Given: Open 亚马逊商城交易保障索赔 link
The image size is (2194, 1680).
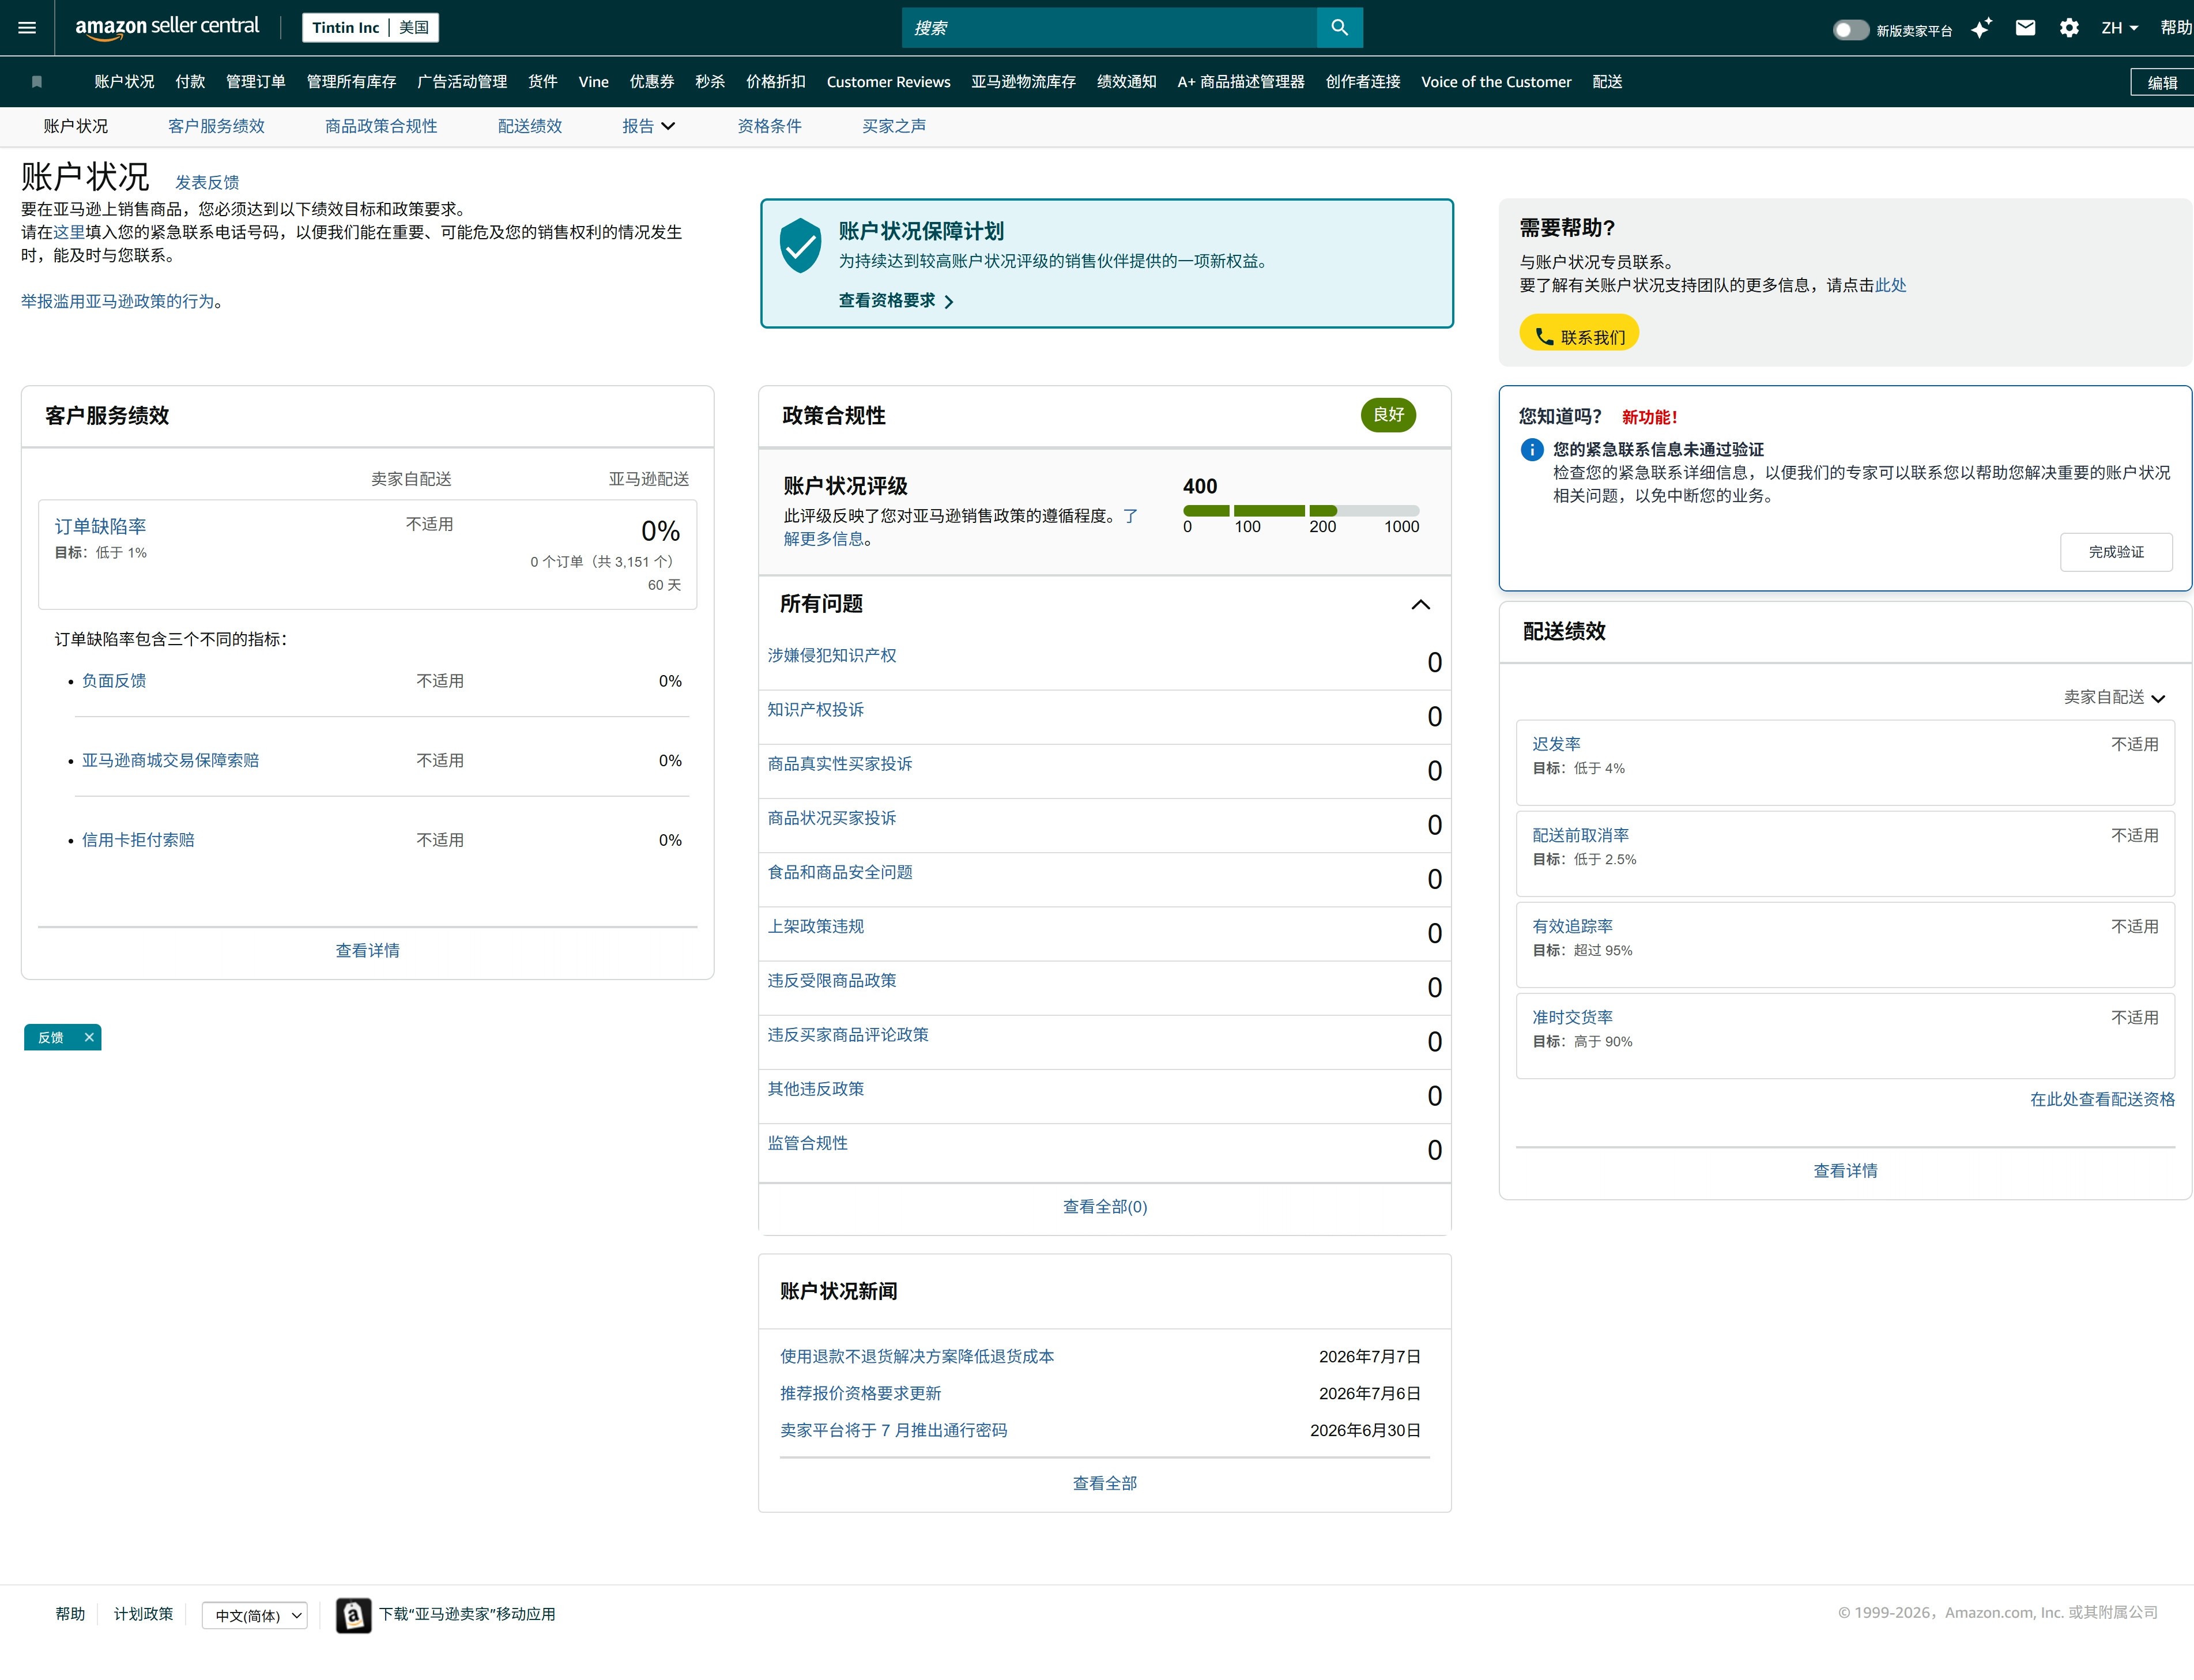Looking at the screenshot, I should point(170,761).
